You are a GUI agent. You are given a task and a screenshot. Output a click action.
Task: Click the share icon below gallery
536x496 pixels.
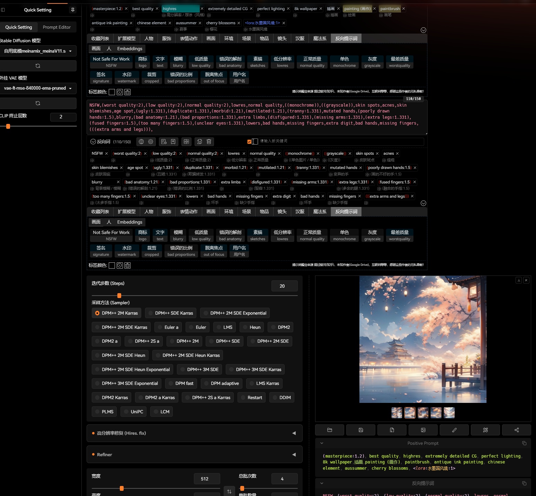517,430
